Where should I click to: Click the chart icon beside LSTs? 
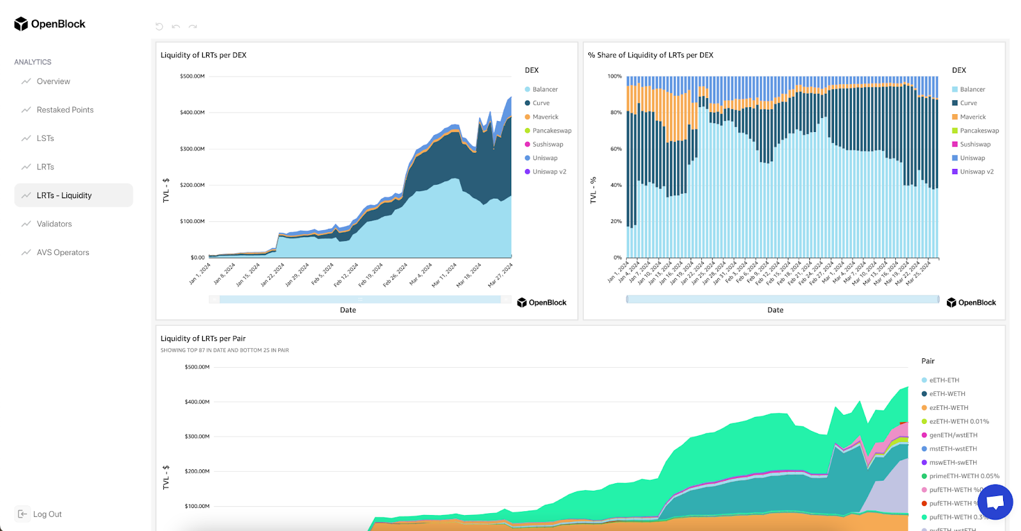26,138
